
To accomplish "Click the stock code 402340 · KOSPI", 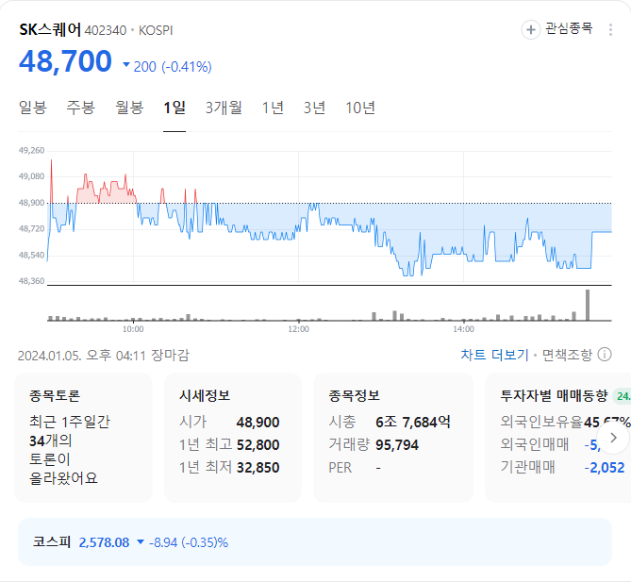I will coord(129,30).
